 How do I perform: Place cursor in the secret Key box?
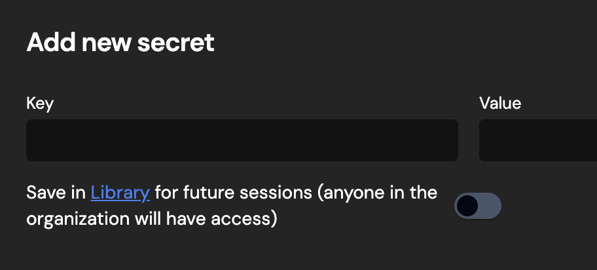[242, 140]
